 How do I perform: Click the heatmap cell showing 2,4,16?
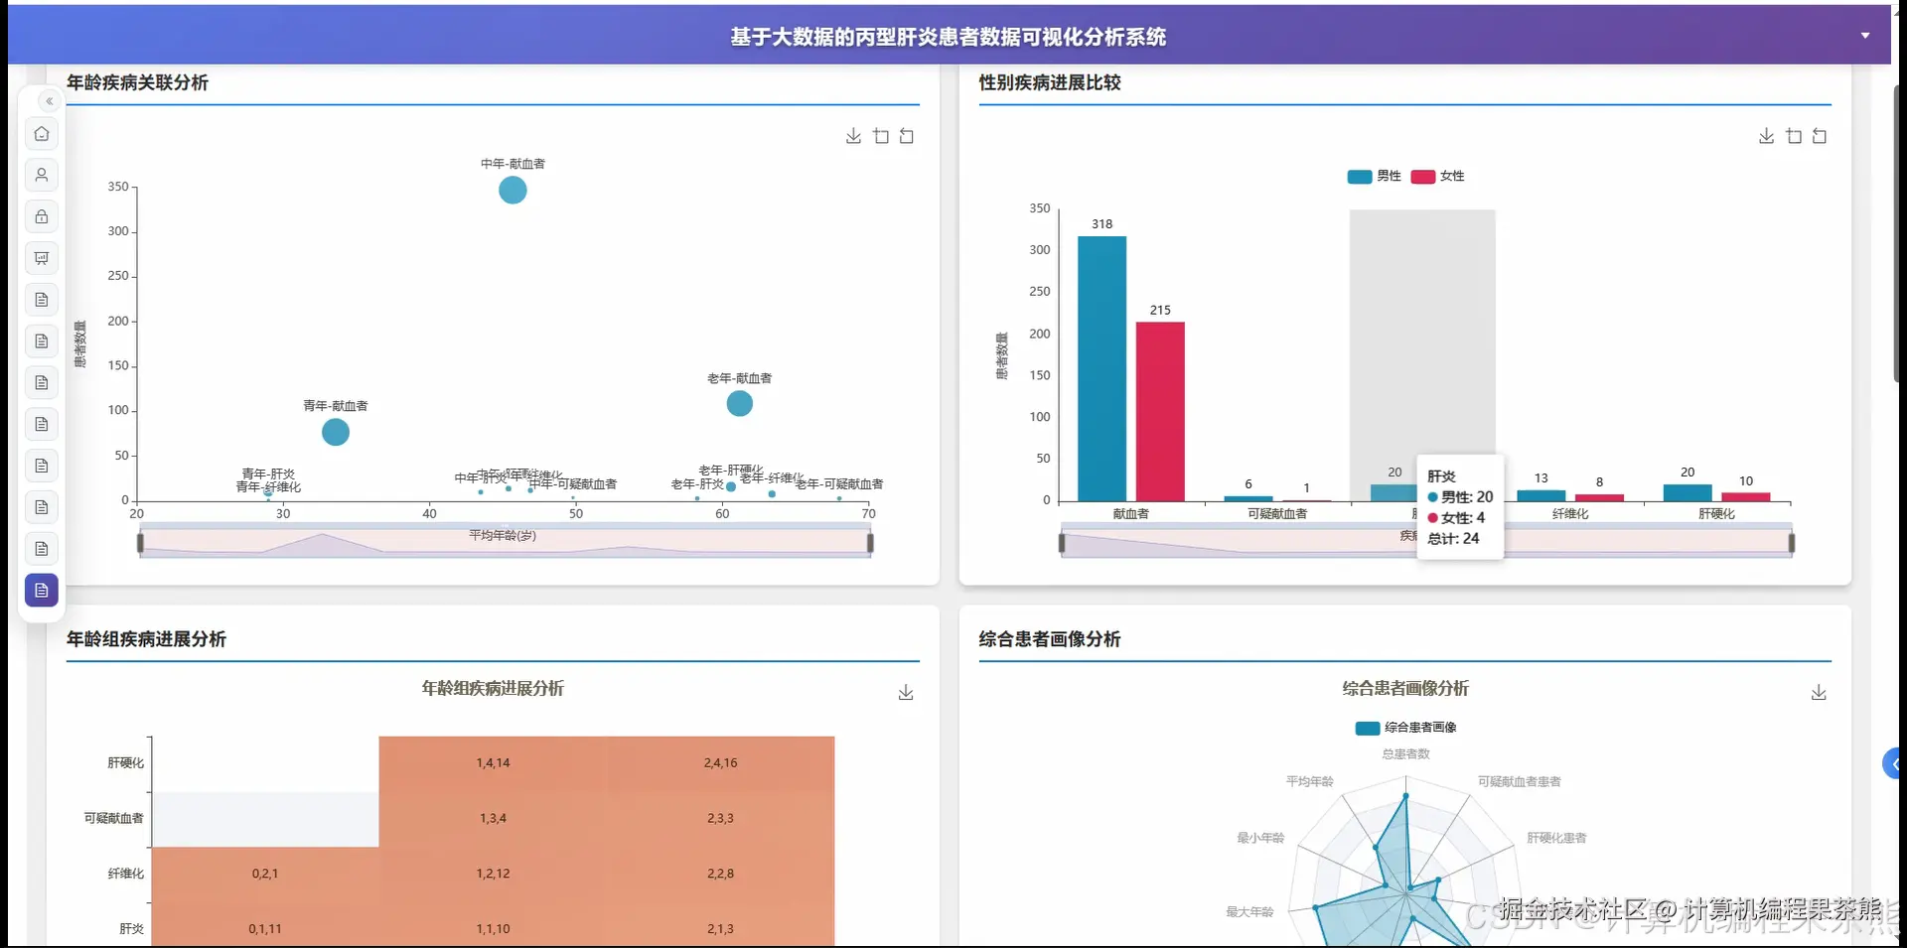coord(720,764)
